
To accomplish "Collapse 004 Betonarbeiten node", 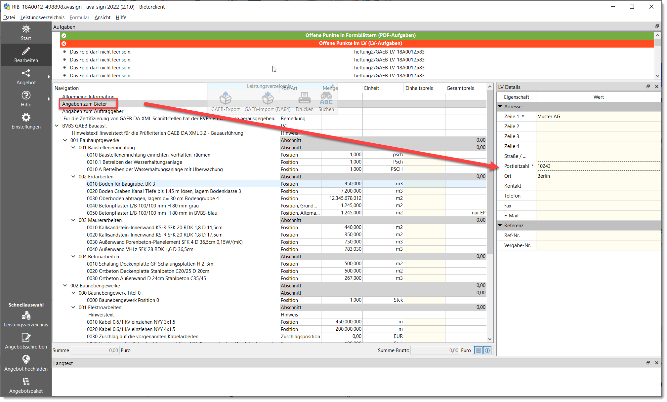I will point(73,256).
